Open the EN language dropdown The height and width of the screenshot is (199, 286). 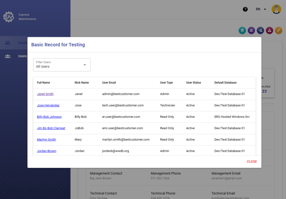261,9
